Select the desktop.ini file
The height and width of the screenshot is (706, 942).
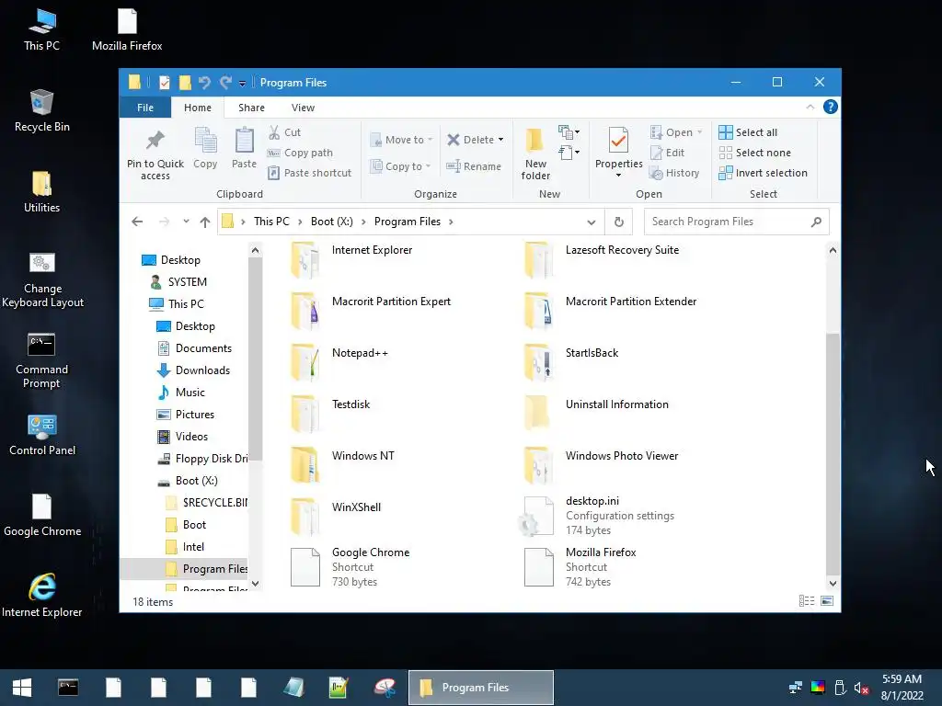596,516
